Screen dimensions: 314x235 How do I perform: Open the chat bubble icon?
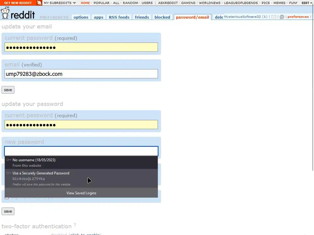coord(282,17)
